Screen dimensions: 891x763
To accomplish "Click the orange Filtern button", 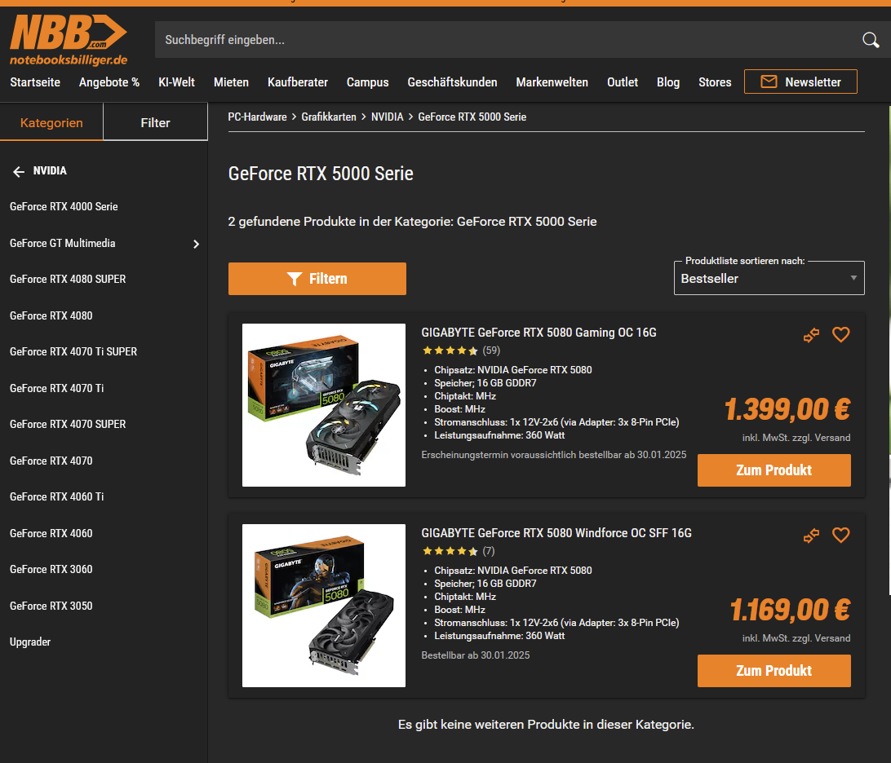I will [x=317, y=279].
